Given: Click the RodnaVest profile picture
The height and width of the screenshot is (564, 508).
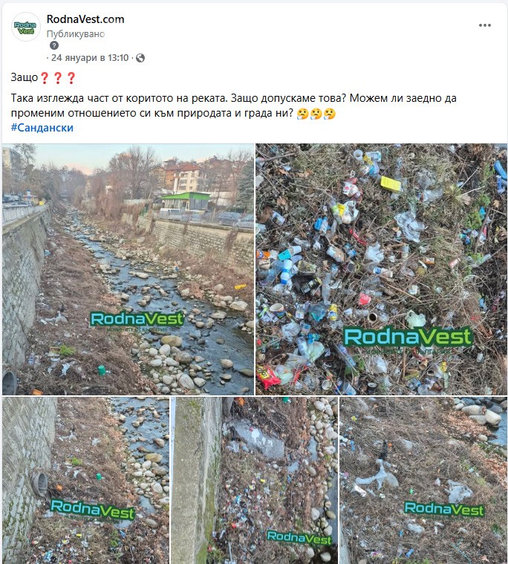Looking at the screenshot, I should (x=26, y=27).
